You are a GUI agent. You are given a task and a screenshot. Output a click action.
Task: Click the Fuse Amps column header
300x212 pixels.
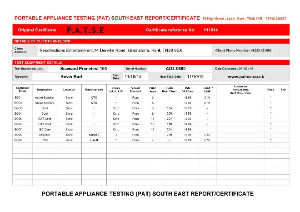tap(153, 89)
